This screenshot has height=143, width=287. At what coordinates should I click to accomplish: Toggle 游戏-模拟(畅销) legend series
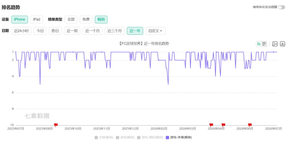[x=150, y=137]
